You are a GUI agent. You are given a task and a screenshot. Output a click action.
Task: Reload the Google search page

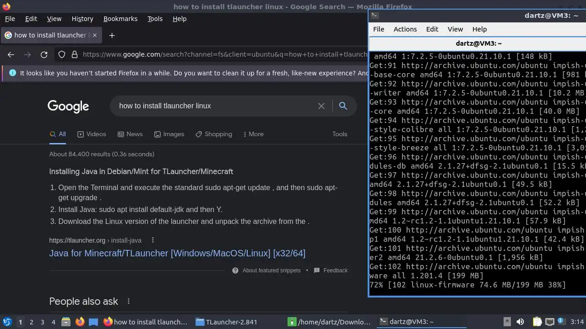44,54
